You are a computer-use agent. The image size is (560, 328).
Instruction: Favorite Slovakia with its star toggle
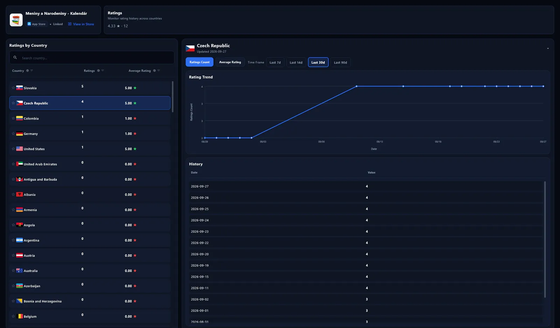click(13, 88)
